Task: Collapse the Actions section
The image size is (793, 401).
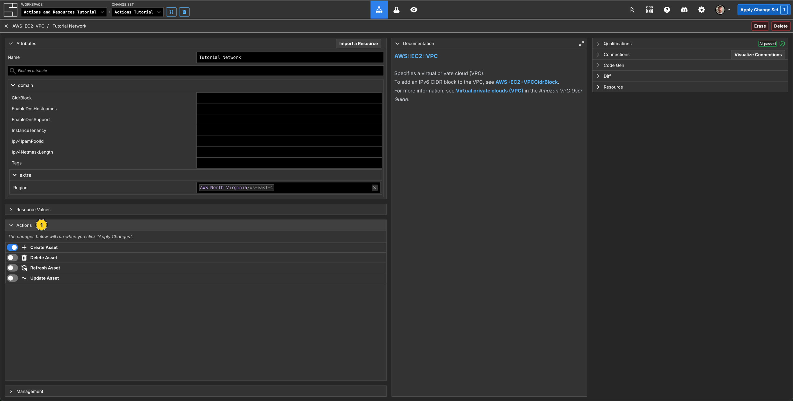Action: pyautogui.click(x=11, y=225)
